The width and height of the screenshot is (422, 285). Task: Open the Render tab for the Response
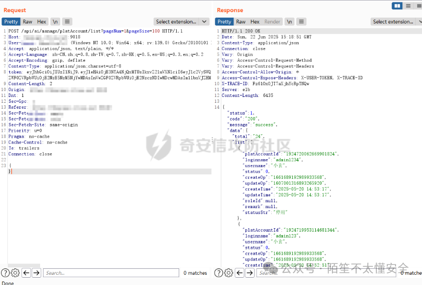click(x=272, y=21)
